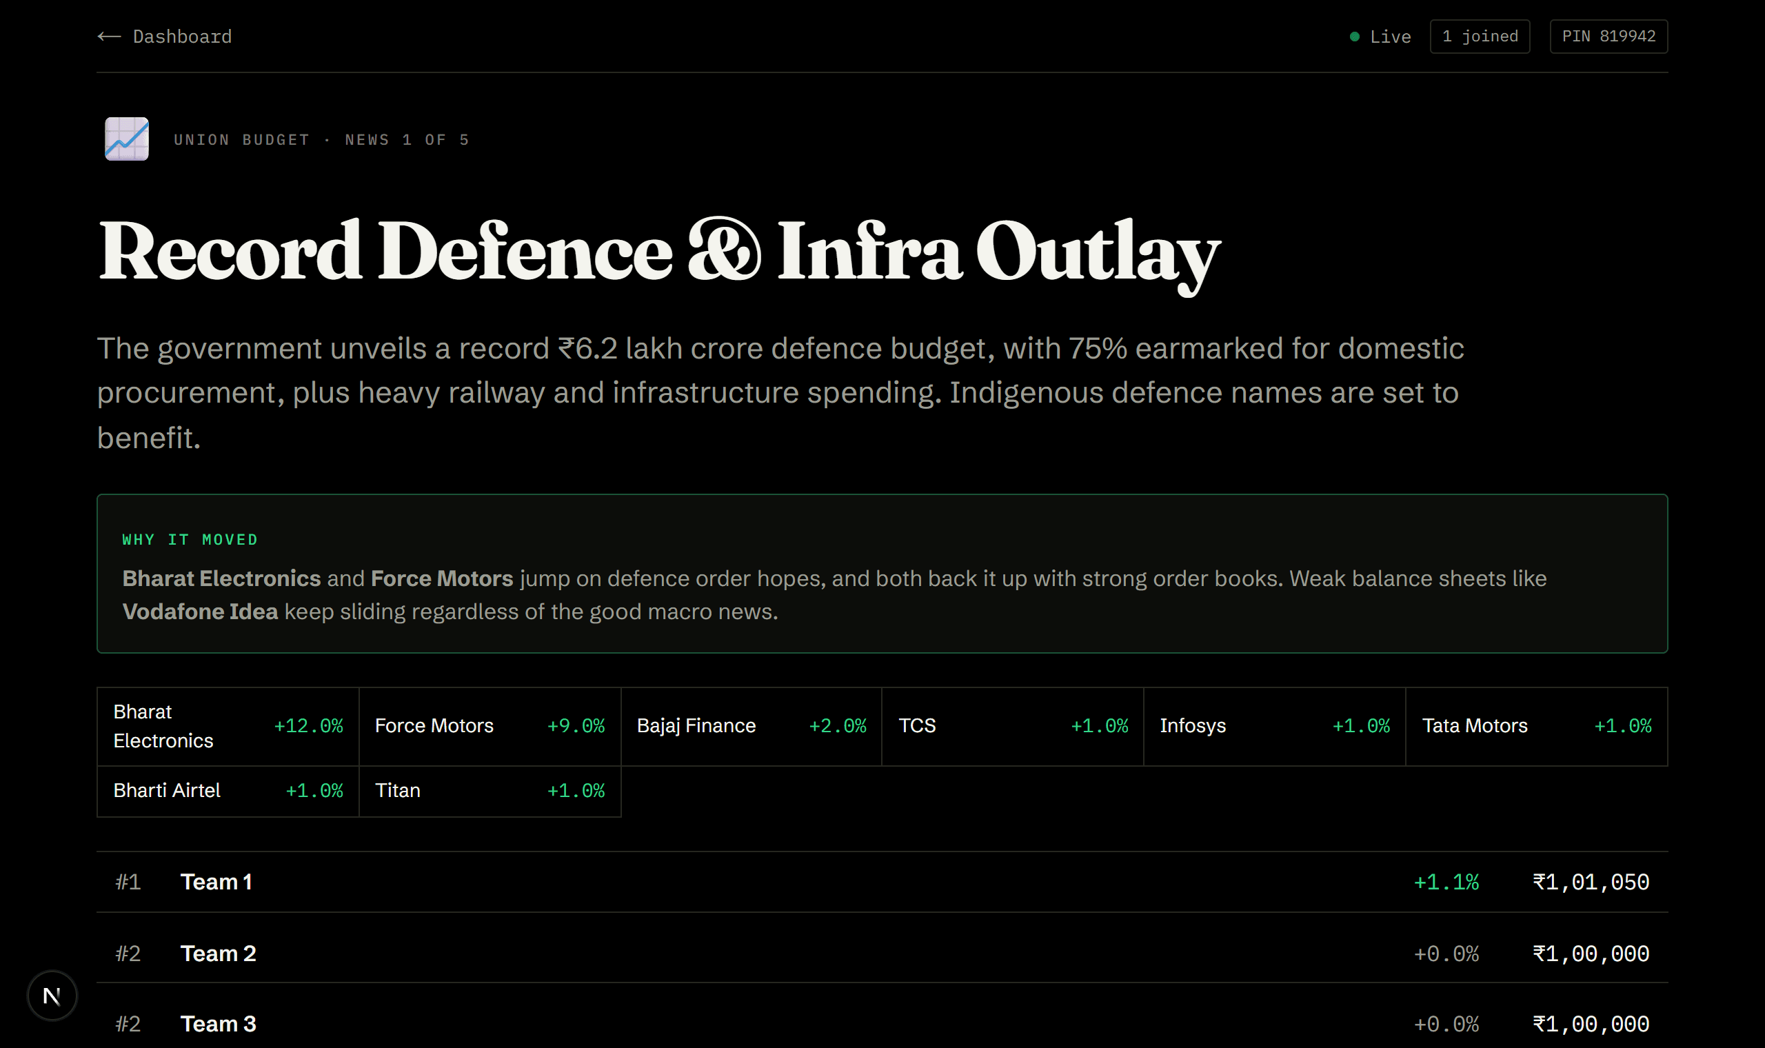This screenshot has width=1765, height=1048.
Task: Select the Bharti Airtel stock cell
Action: point(228,792)
